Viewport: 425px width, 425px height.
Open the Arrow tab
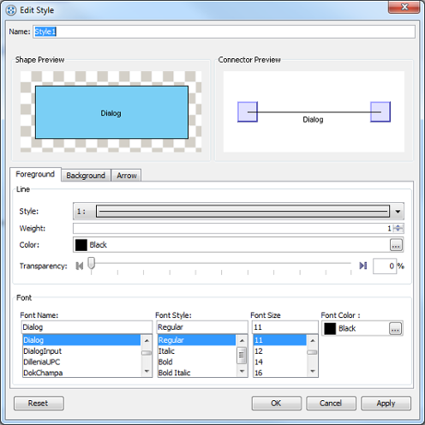coord(127,176)
